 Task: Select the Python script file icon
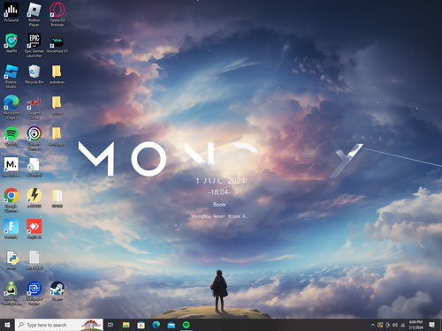(x=11, y=260)
